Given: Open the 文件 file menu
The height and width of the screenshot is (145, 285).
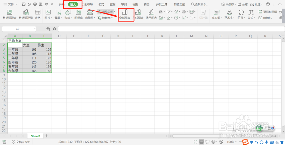Looking at the screenshot, I should (x=11, y=4).
